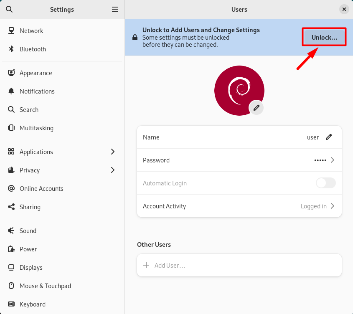
Task: Click the Keyboard icon
Action: coord(11,304)
